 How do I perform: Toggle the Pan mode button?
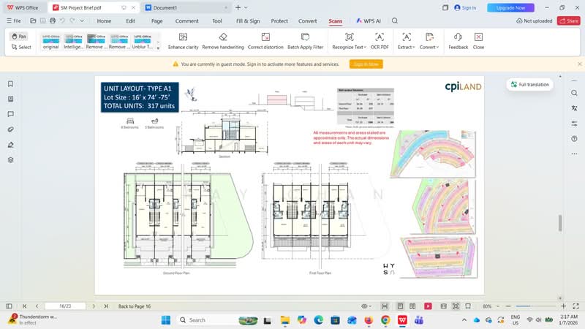(19, 36)
